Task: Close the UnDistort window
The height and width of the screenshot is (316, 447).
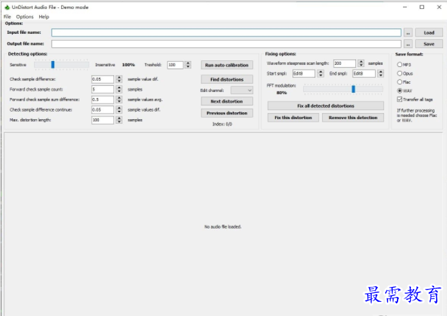Action: point(439,7)
